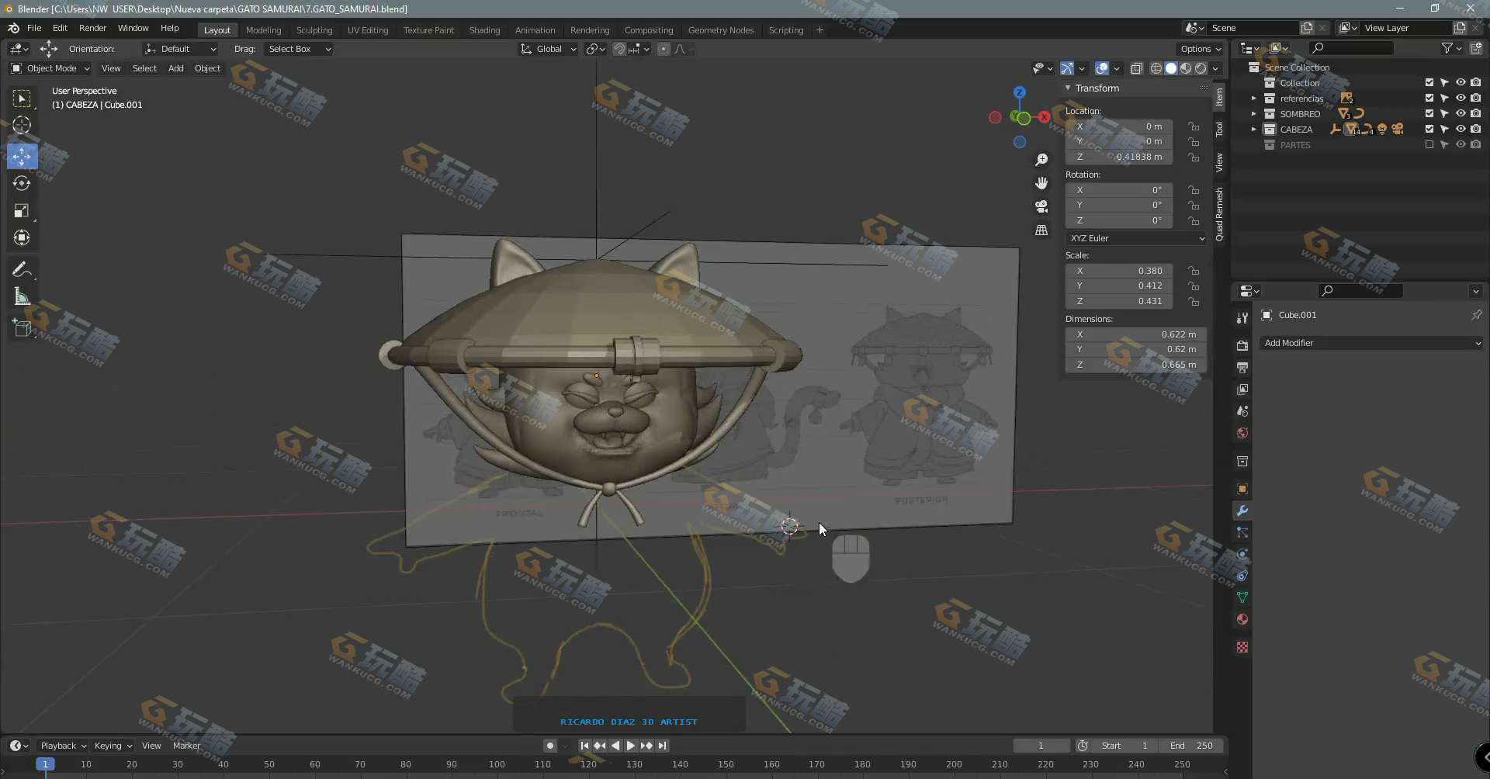This screenshot has width=1490, height=779.
Task: Select the Select Box tool in toolbar
Action: click(22, 99)
